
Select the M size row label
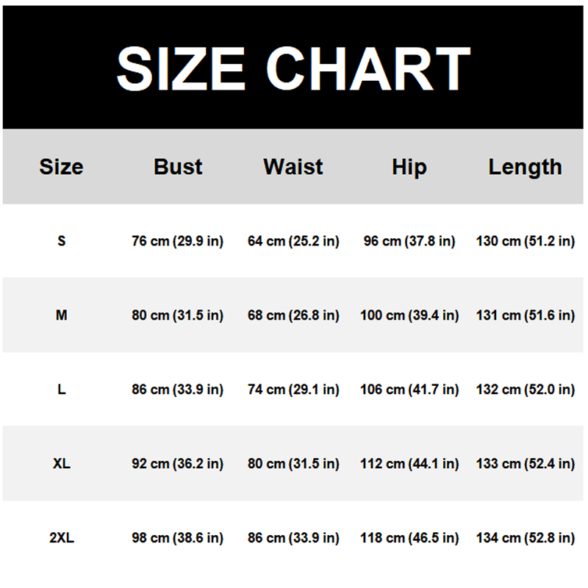[61, 315]
